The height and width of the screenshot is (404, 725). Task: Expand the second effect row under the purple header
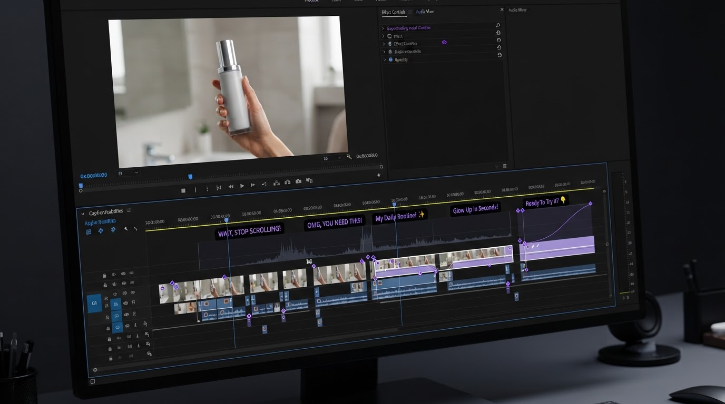tap(384, 44)
